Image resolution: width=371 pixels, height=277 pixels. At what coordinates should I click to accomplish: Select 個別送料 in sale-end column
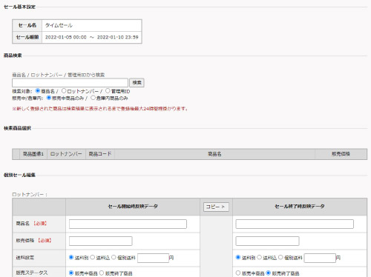coord(280,257)
